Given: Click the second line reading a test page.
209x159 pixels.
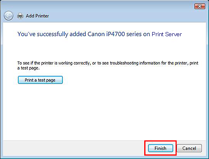Looking at the screenshot, I should click(x=28, y=68).
